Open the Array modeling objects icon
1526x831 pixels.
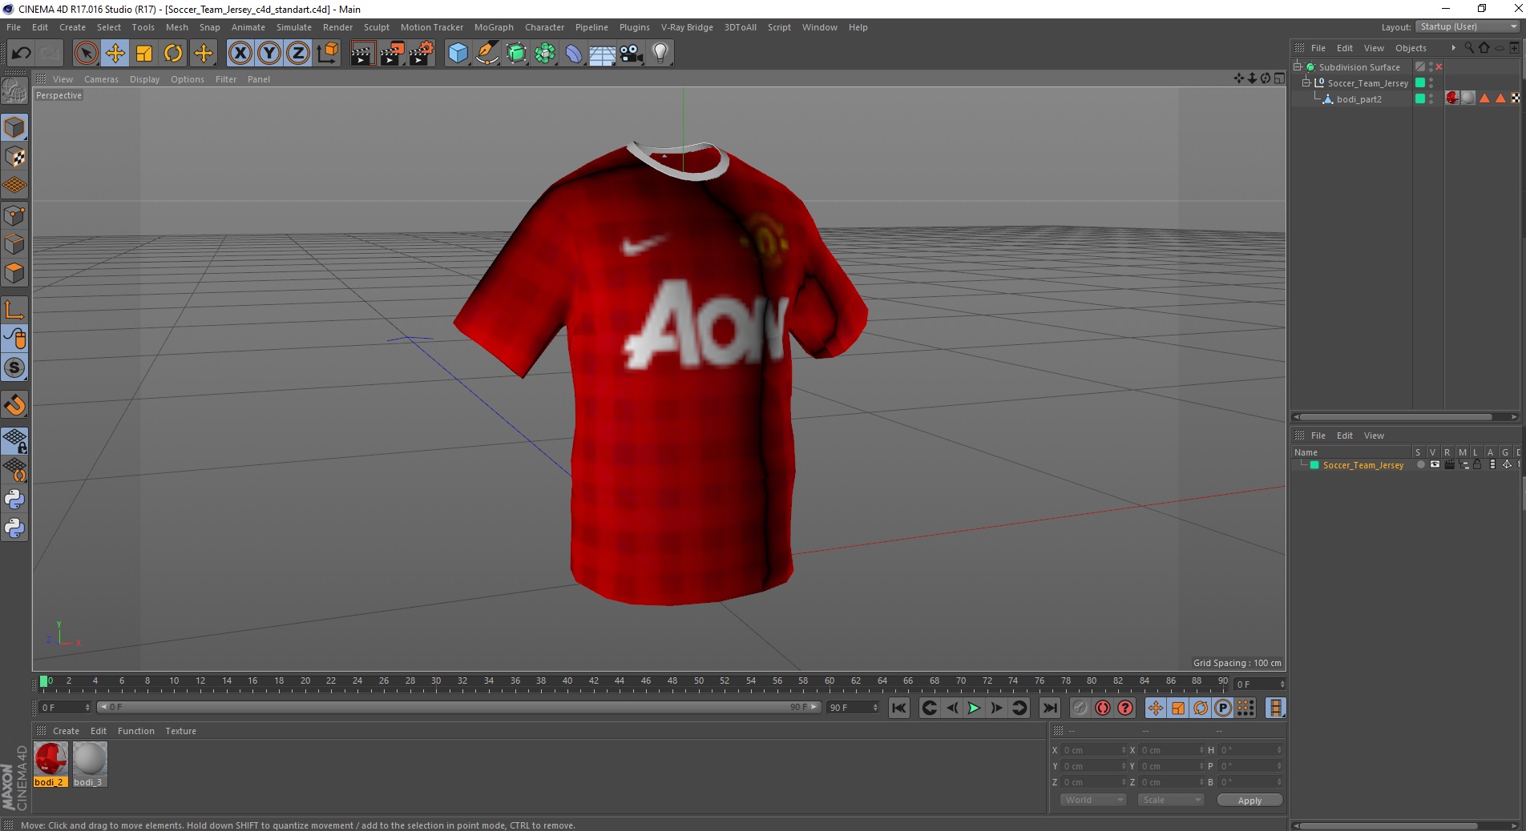[x=545, y=54]
